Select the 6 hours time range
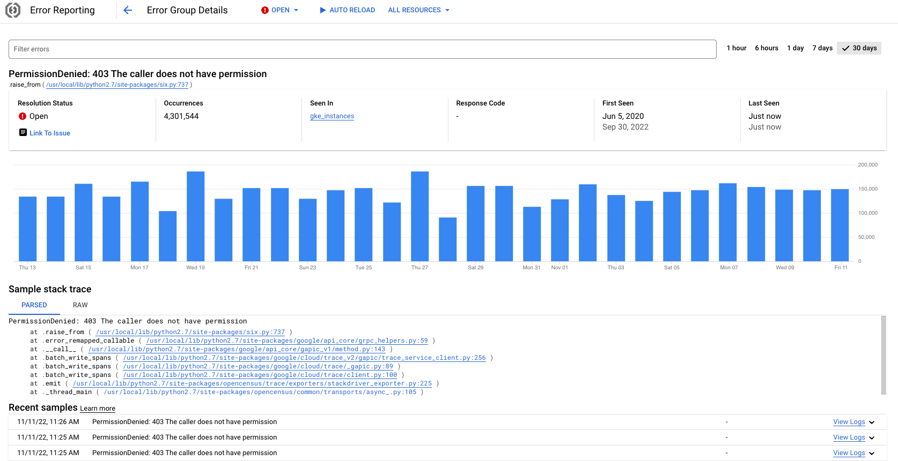This screenshot has height=461, width=898. click(x=767, y=48)
